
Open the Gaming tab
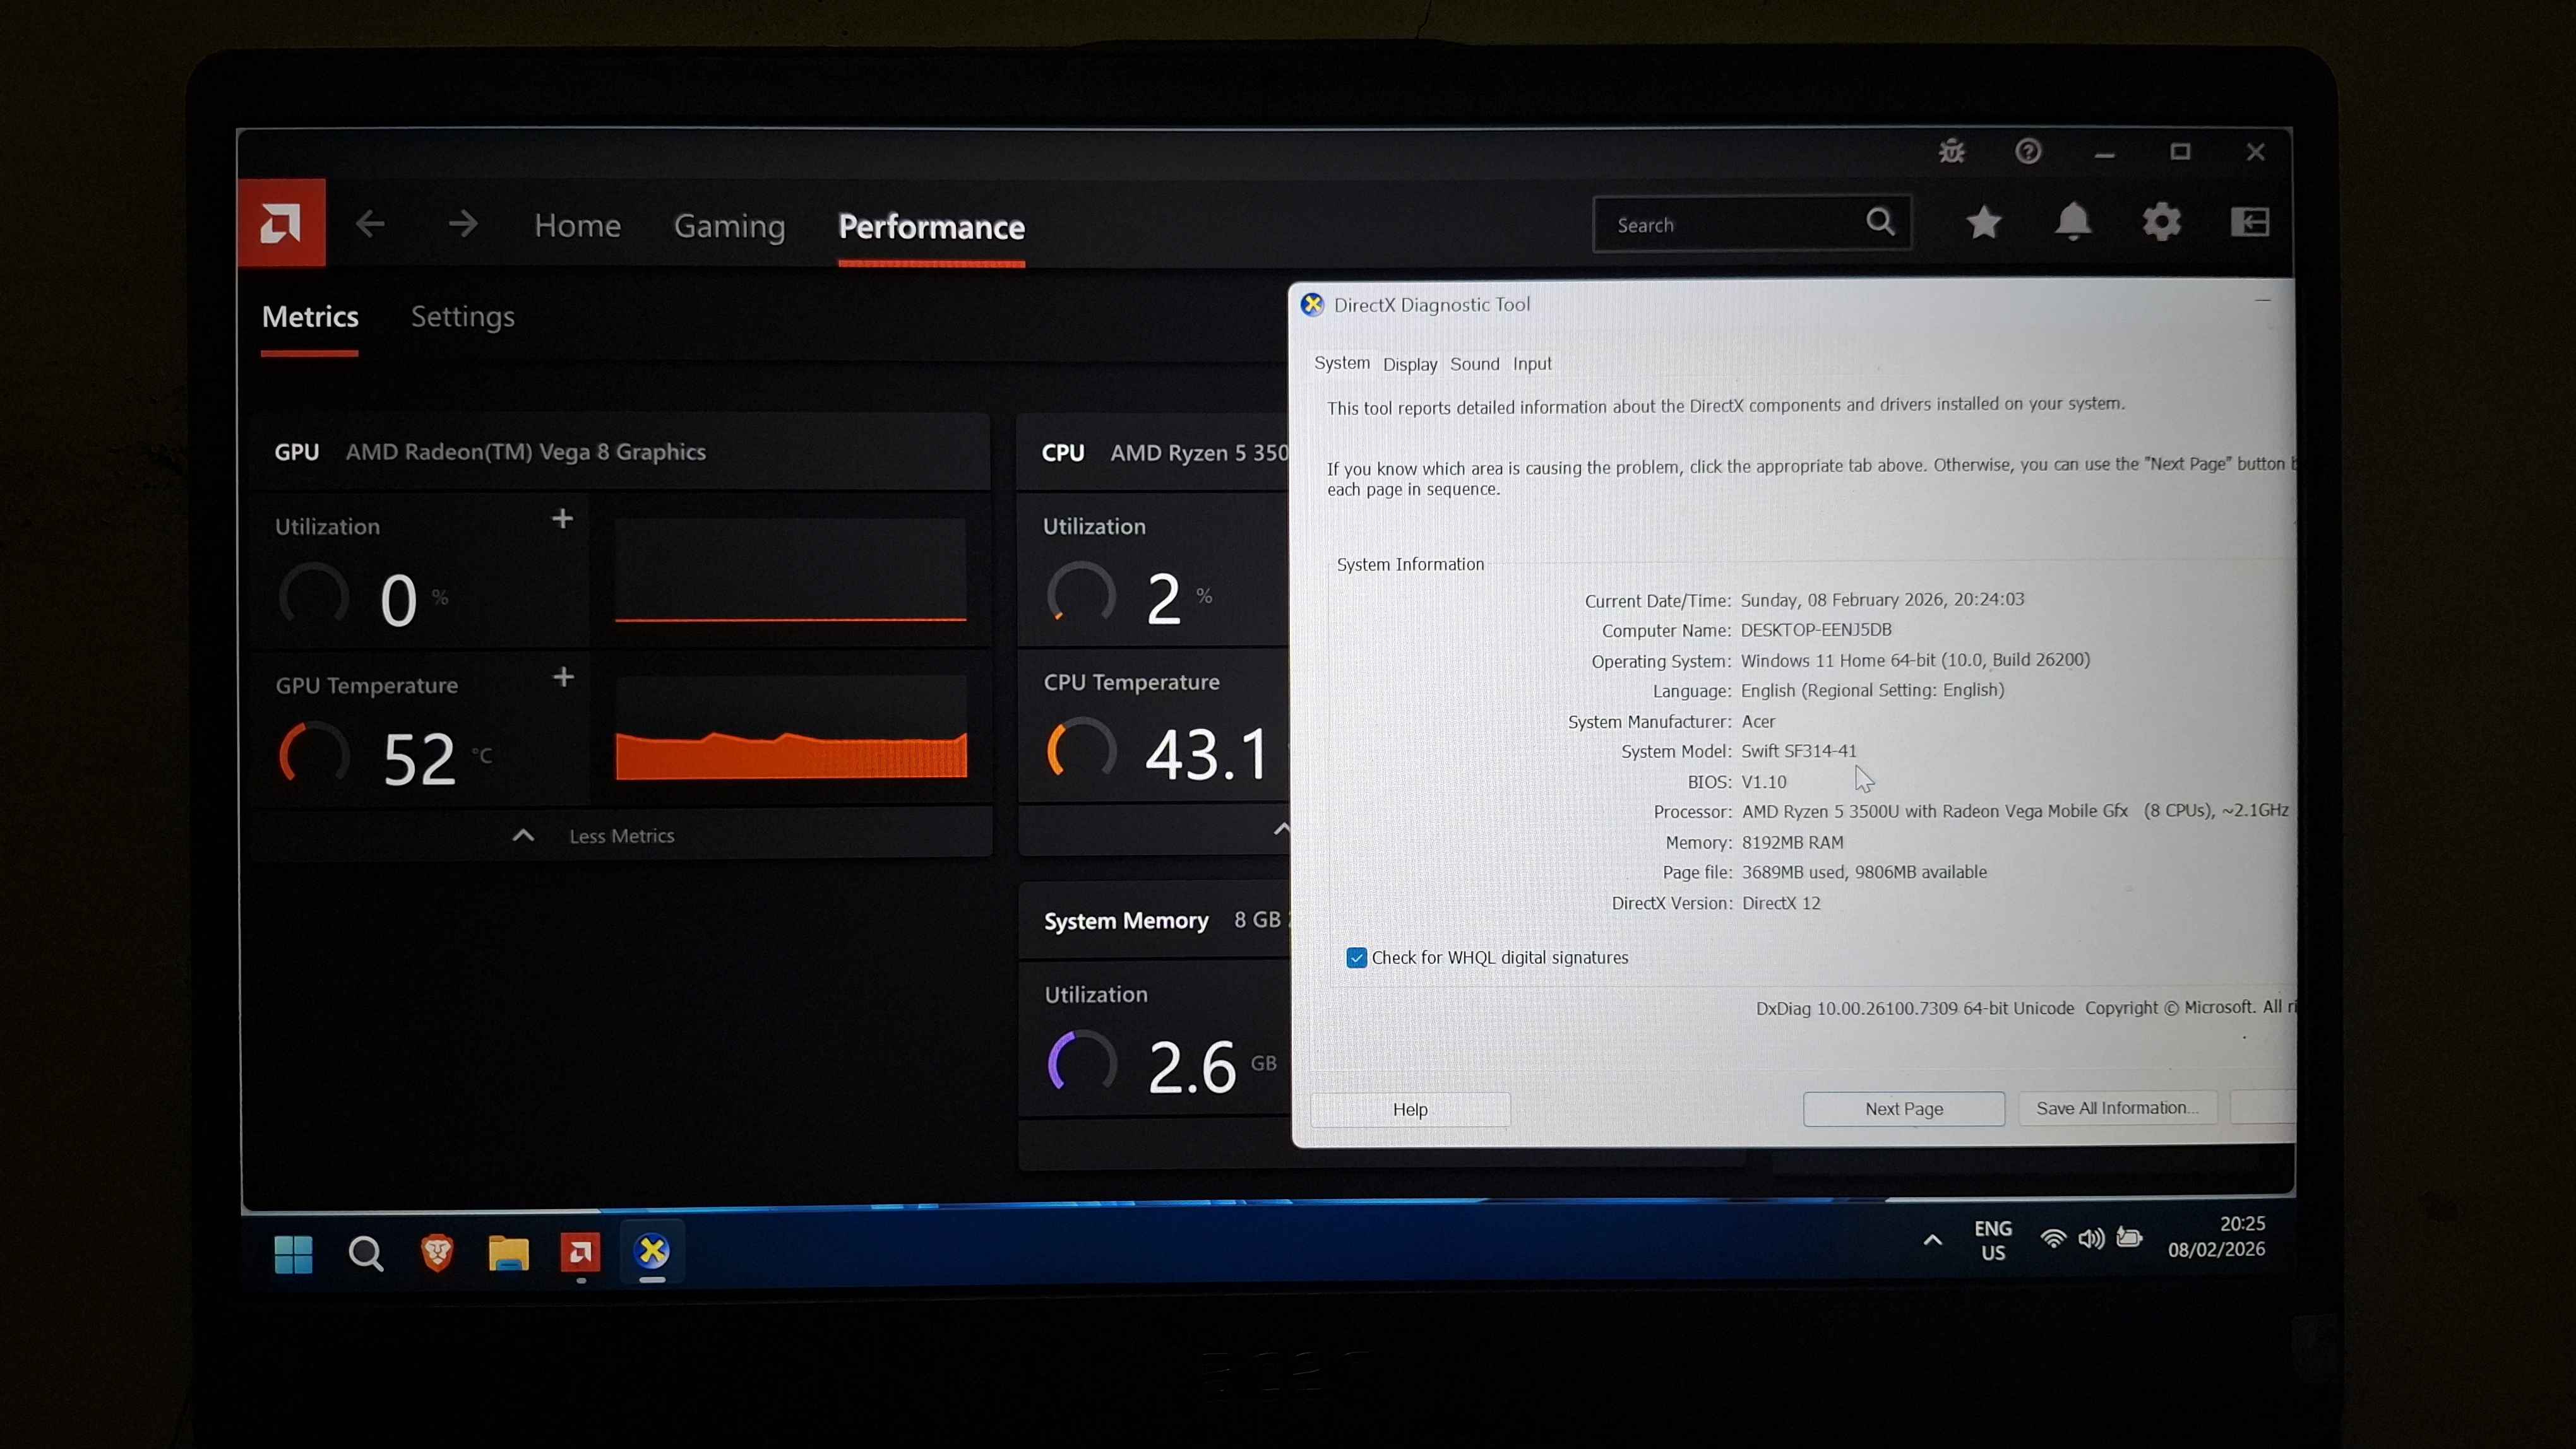[x=729, y=227]
